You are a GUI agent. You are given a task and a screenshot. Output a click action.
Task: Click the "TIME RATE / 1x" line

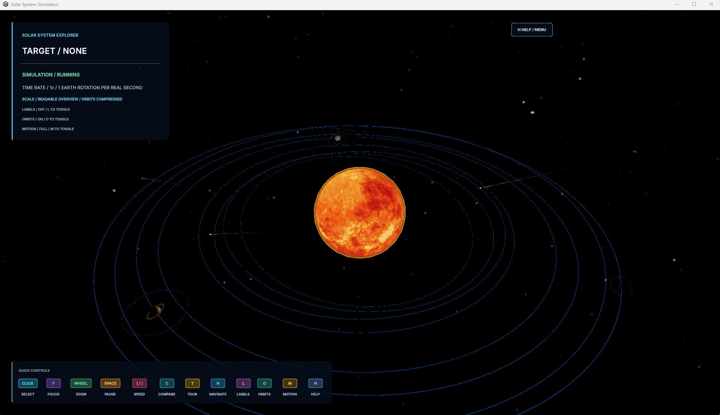(82, 87)
